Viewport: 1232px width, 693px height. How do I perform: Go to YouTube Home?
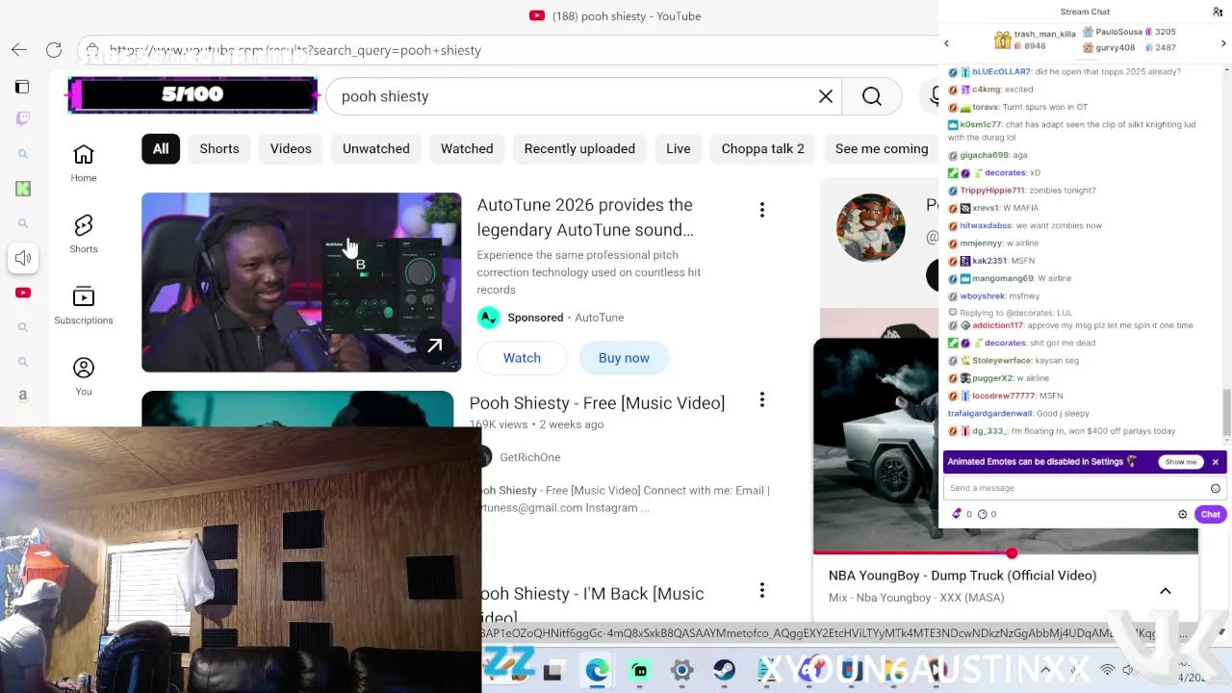pos(84,163)
